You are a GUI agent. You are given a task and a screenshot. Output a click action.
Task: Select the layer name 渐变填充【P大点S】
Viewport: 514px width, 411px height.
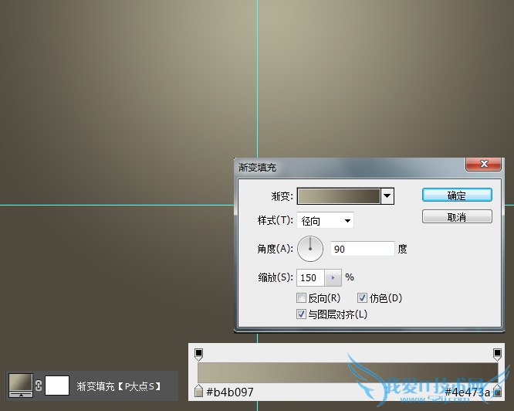click(x=119, y=386)
